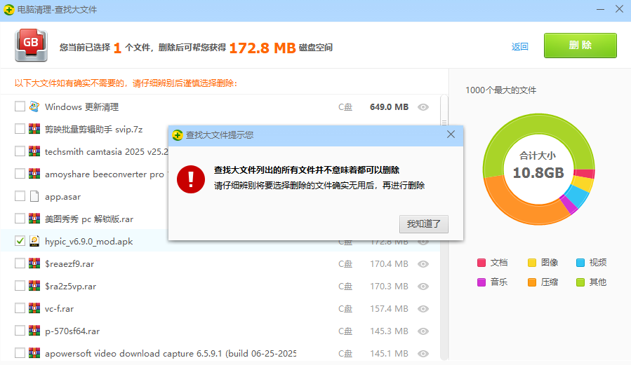The width and height of the screenshot is (631, 365).
Task: Click the blue 视频 legend swatch
Action: pyautogui.click(x=580, y=263)
